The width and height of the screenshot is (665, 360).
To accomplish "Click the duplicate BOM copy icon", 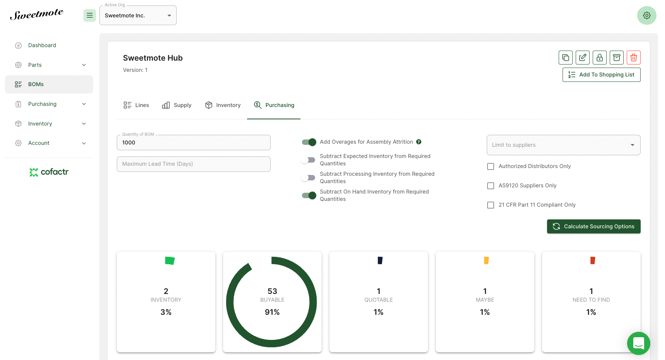I will [566, 58].
